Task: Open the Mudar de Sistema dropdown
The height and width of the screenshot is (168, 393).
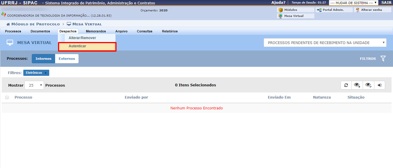Action: tap(353, 3)
